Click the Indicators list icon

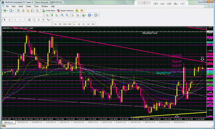pos(83,15)
